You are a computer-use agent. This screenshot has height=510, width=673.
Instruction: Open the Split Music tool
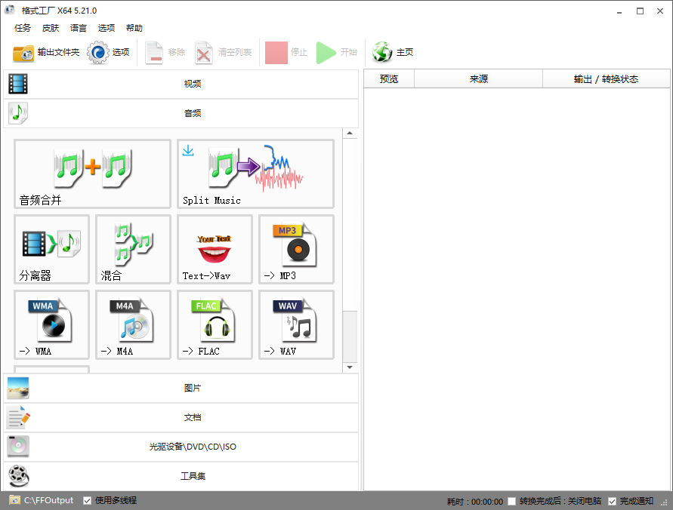pos(255,174)
